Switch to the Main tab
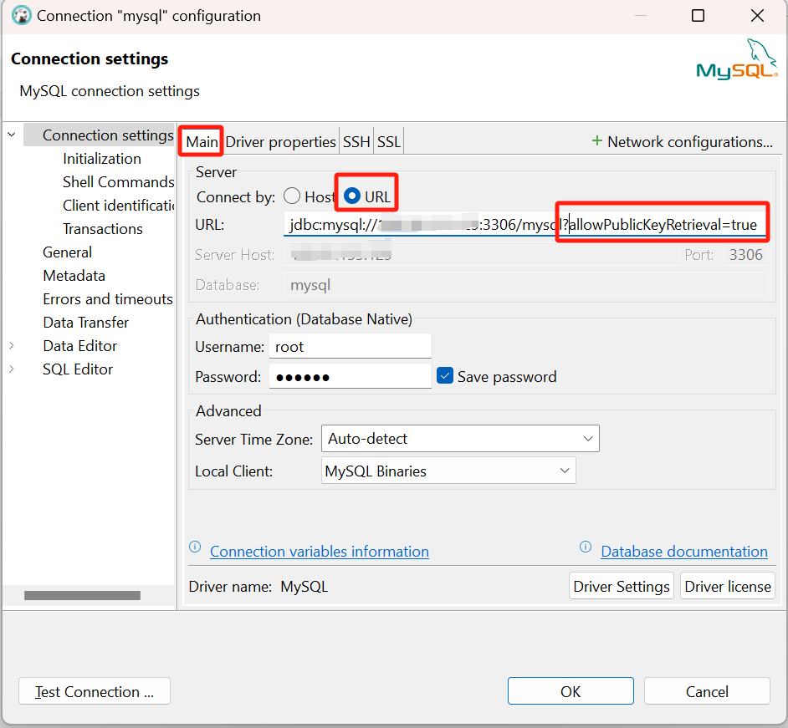 202,142
